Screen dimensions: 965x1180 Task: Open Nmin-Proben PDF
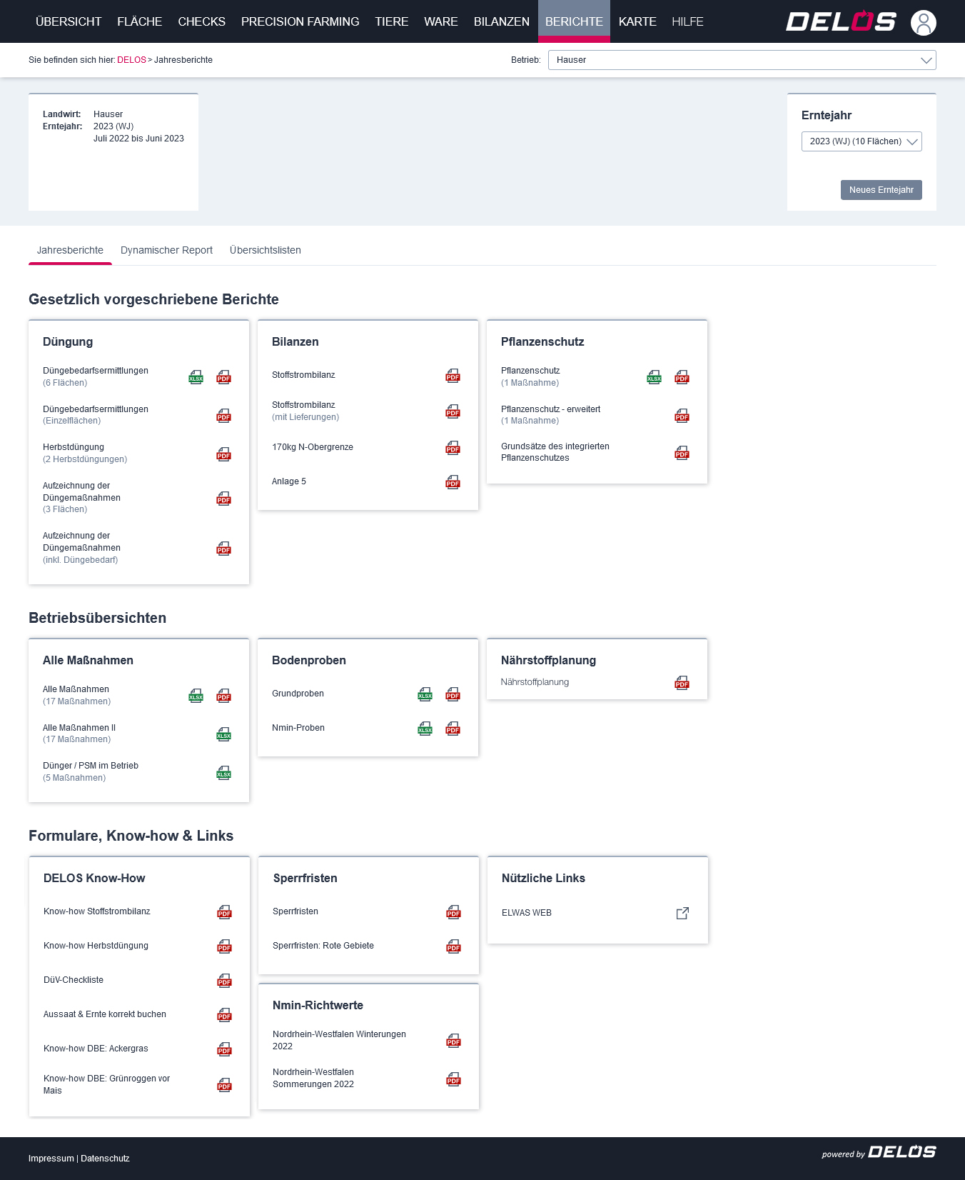(453, 729)
